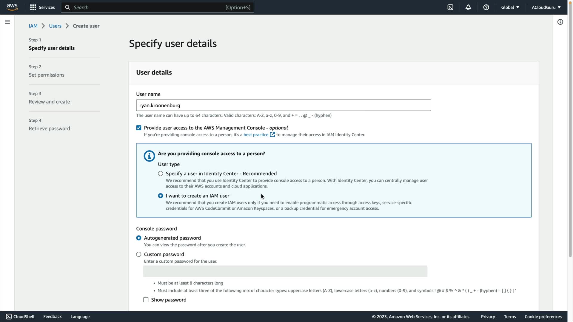Select Specify a user in Identity Center
The height and width of the screenshot is (322, 573).
point(161,174)
